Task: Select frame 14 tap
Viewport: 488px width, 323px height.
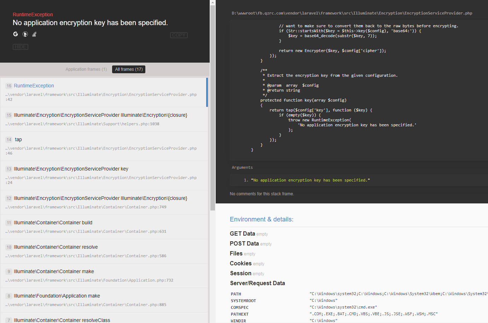Action: 104,146
